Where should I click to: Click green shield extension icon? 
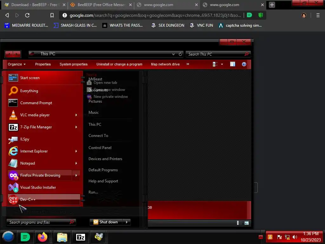point(261,15)
